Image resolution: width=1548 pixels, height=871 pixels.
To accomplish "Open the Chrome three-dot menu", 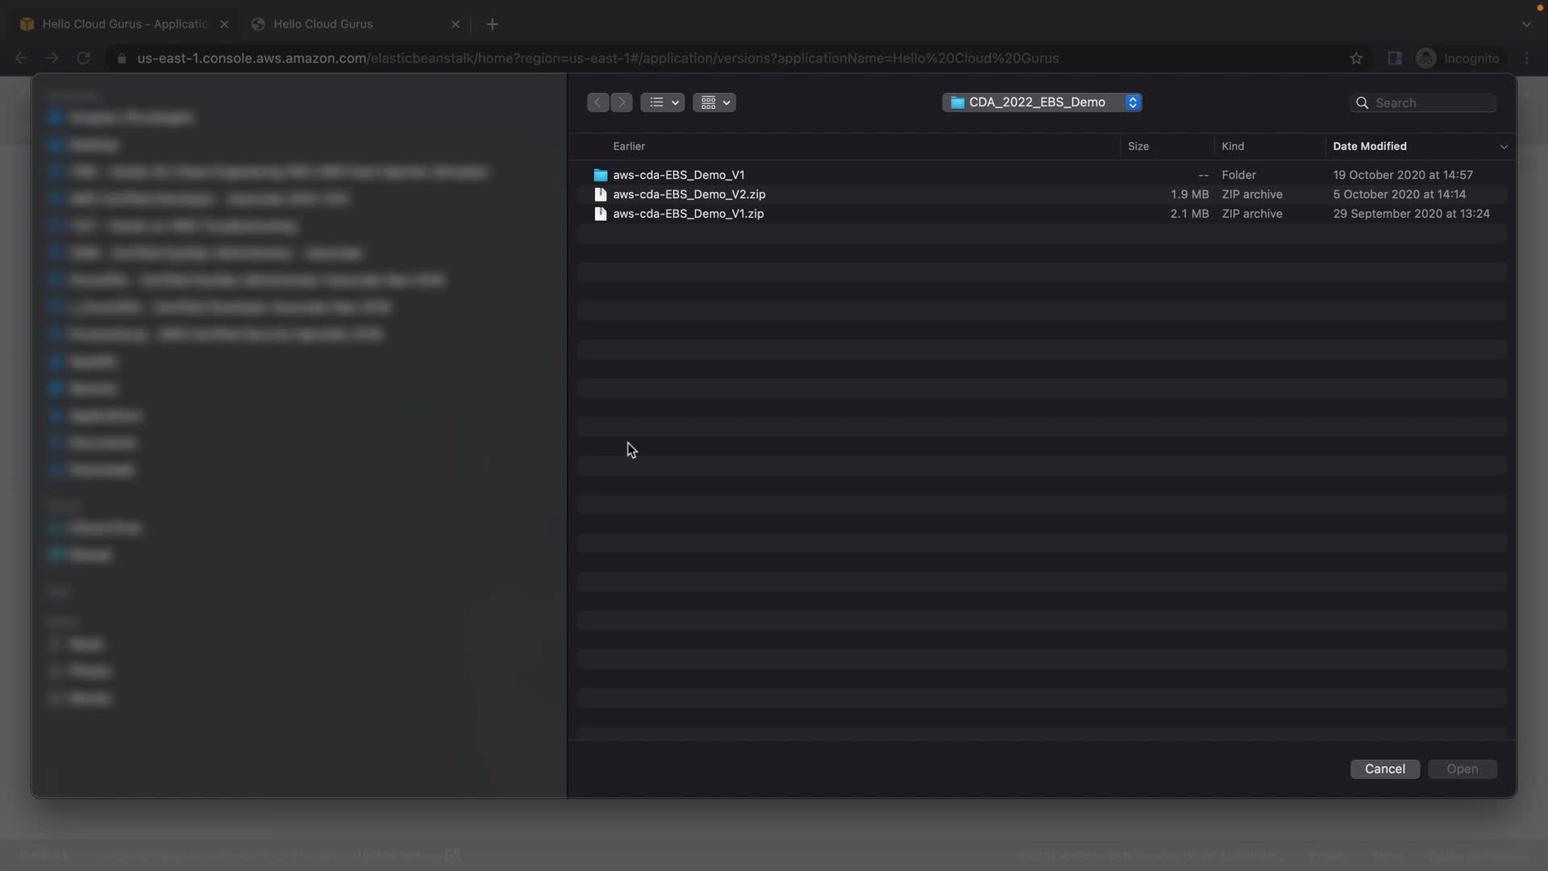I will (1526, 58).
